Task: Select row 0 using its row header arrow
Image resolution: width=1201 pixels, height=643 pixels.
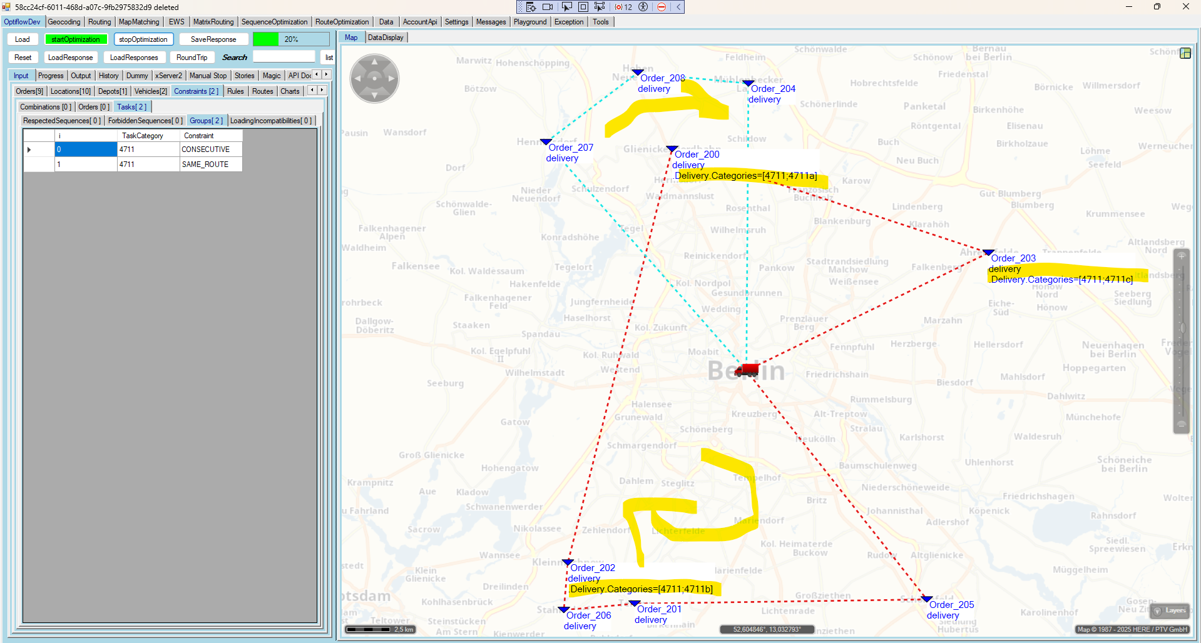Action: 29,149
